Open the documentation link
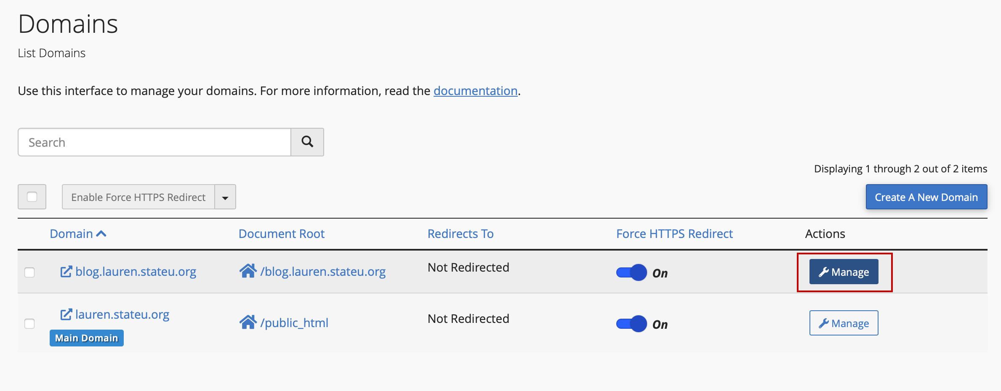The image size is (1001, 391). (476, 91)
